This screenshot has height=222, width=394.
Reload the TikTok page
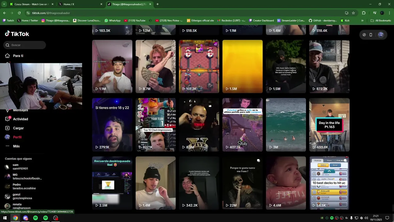(x=19, y=13)
